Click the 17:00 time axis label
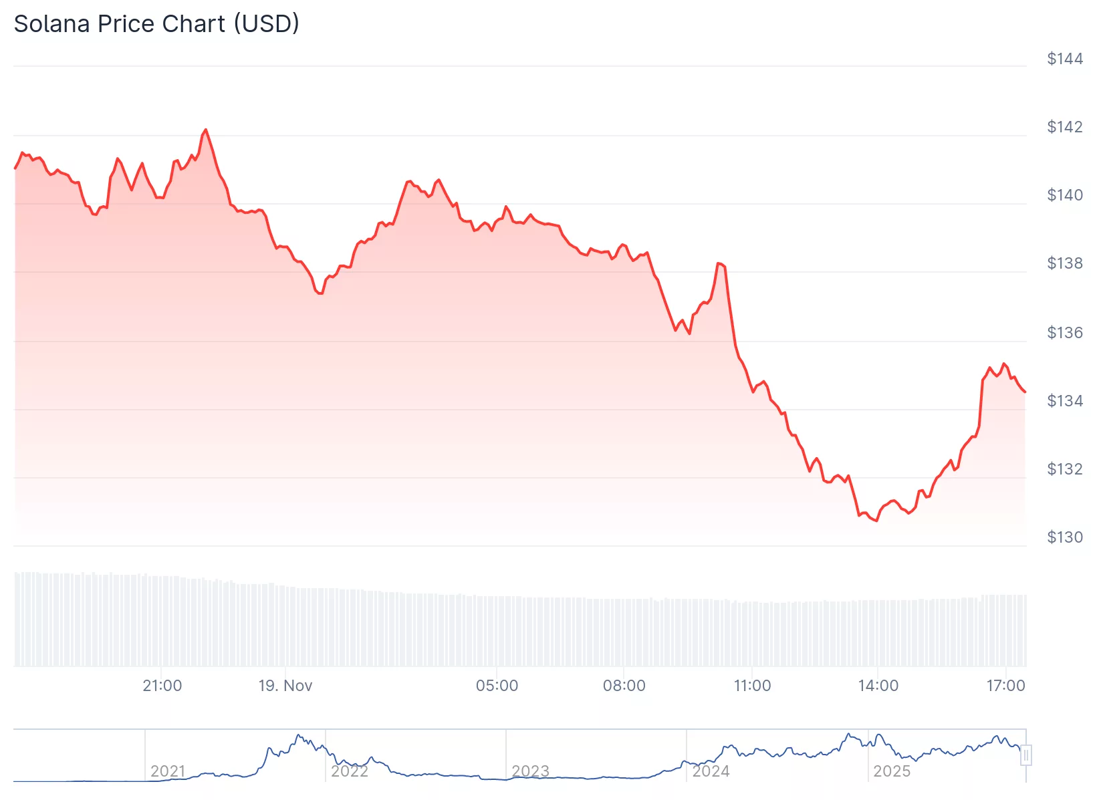 1005,686
